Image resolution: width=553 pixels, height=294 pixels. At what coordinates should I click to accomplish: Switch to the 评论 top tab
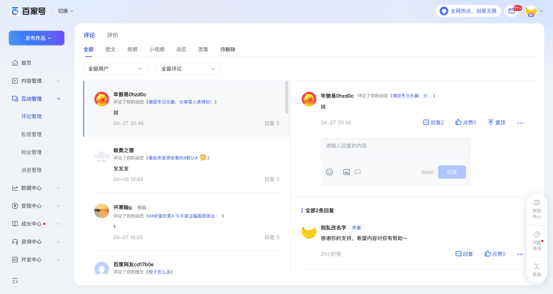[x=89, y=35]
